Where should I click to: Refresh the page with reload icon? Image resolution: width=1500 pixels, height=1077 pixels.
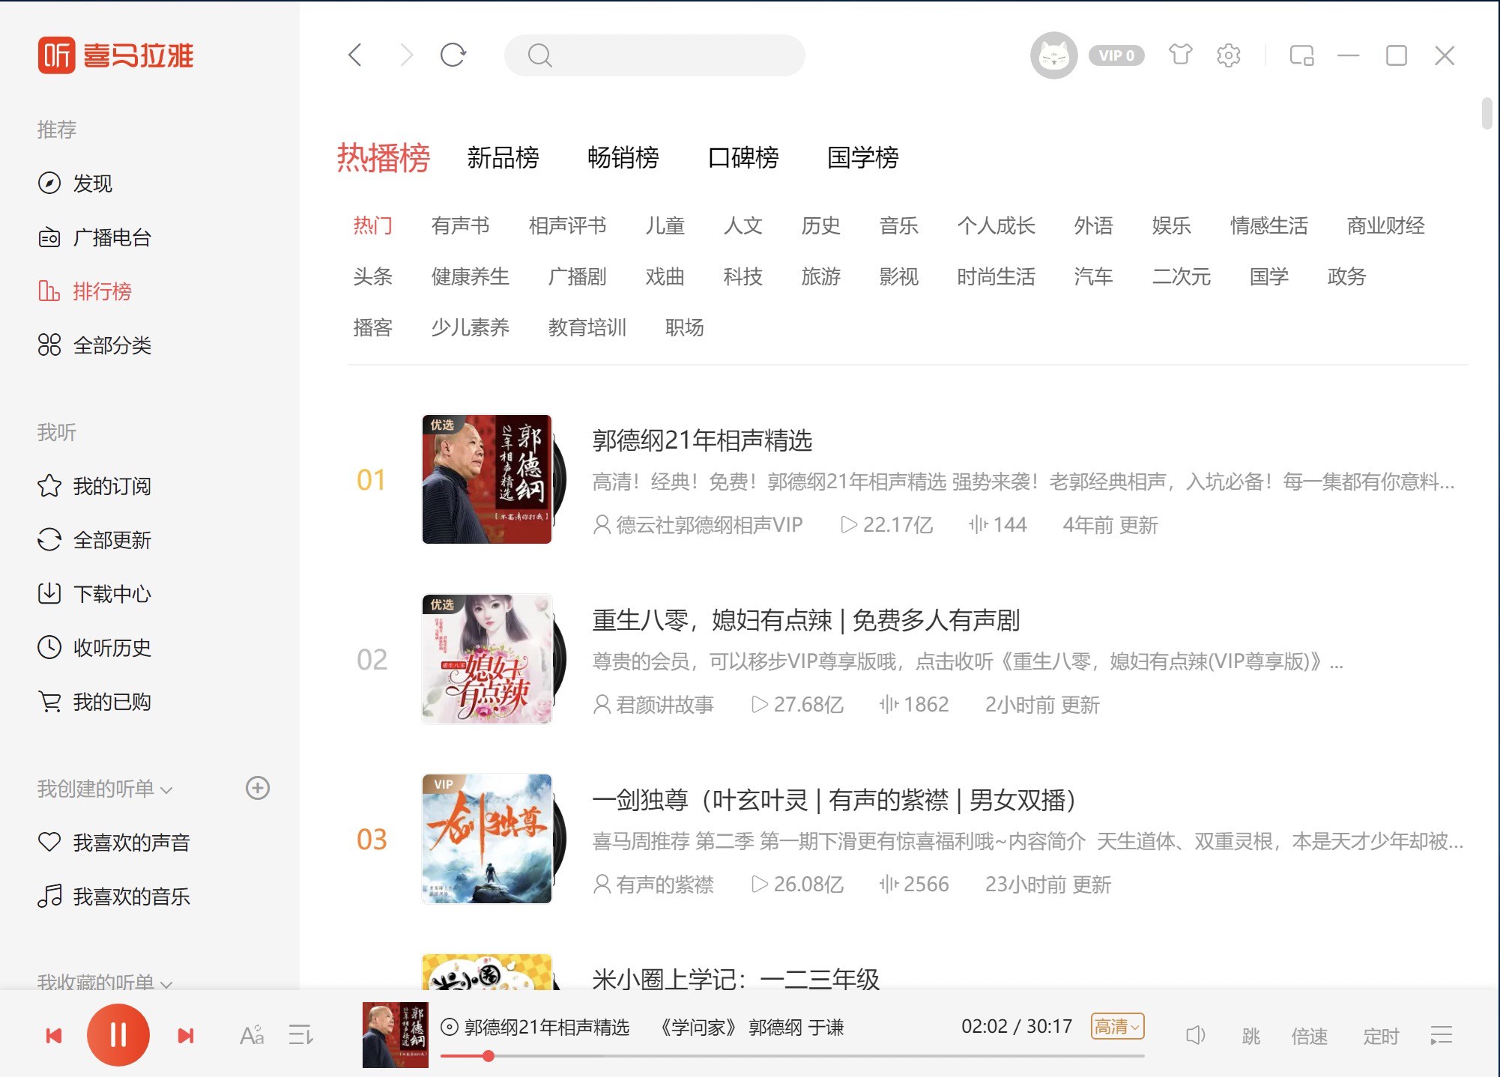pyautogui.click(x=453, y=55)
